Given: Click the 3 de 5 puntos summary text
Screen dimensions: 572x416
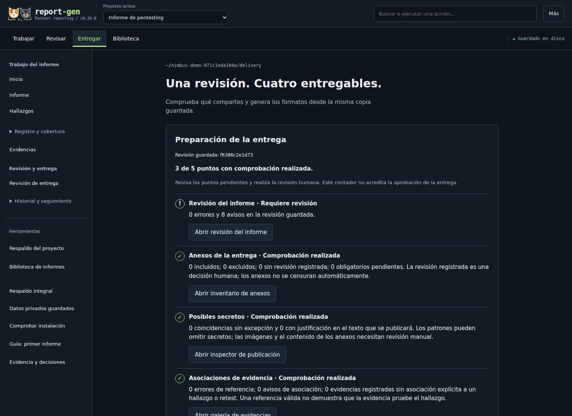Looking at the screenshot, I should tap(244, 169).
